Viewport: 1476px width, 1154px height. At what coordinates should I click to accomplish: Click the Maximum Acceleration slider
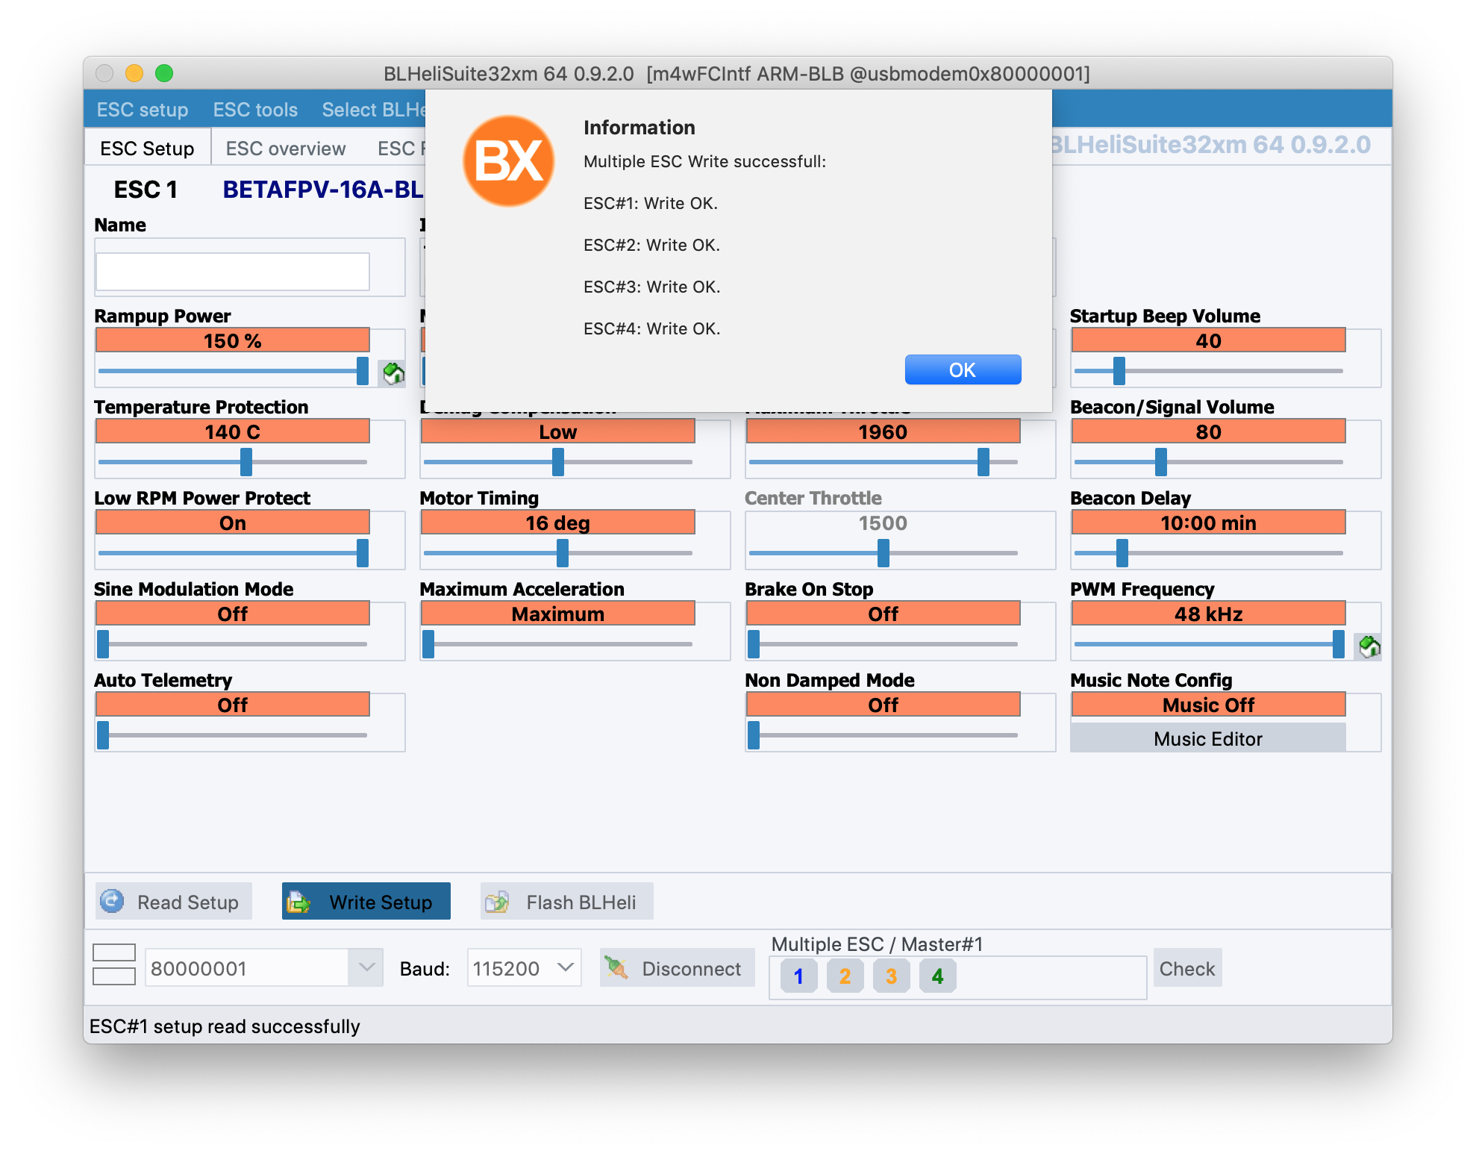(x=558, y=644)
